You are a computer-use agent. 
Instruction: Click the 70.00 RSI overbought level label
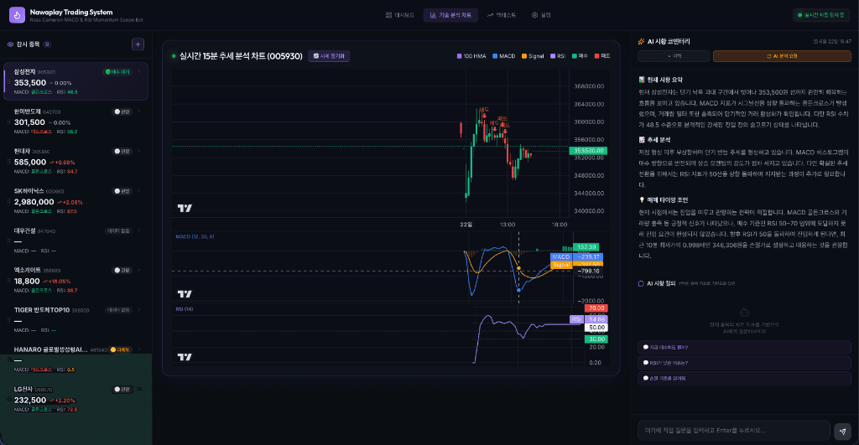[596, 308]
